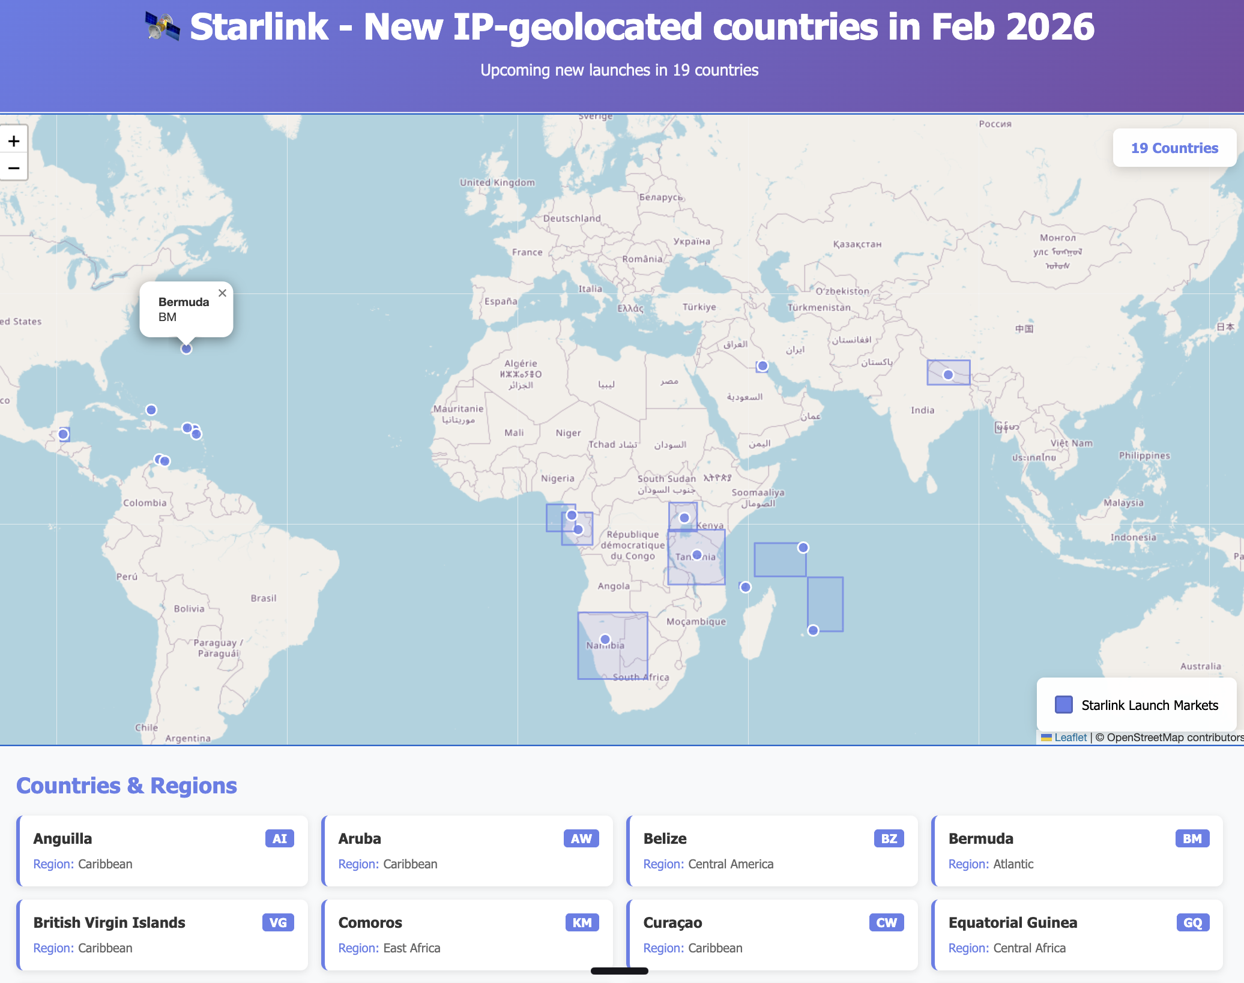This screenshot has width=1244, height=983.
Task: Click the marker over Tanzania
Action: pos(696,555)
